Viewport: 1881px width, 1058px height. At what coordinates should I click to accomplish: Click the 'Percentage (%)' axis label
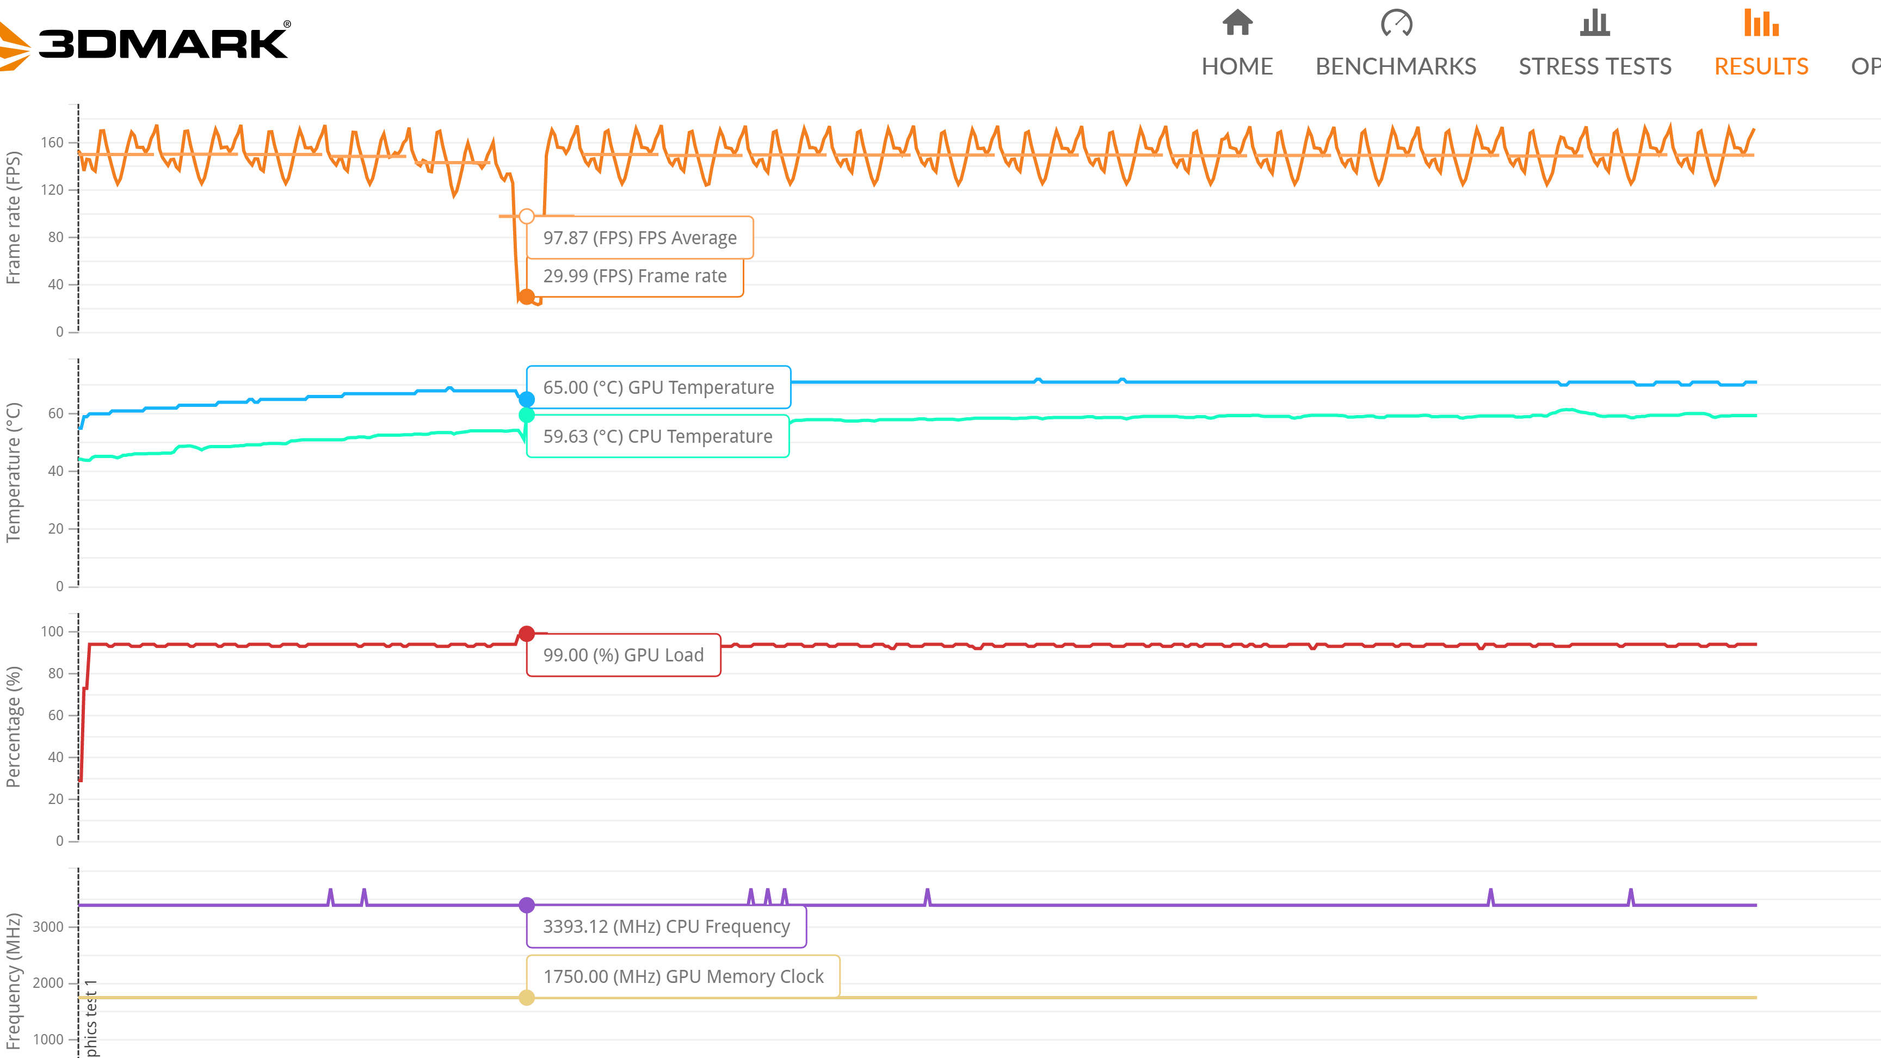(13, 727)
